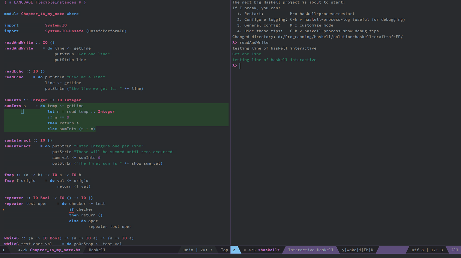Click 'else do oper' line

coord(84,221)
